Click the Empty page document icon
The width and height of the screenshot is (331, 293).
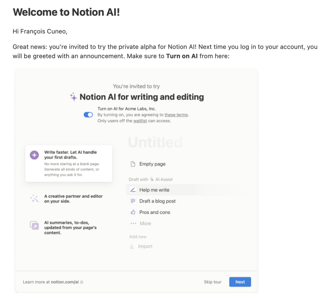click(133, 164)
